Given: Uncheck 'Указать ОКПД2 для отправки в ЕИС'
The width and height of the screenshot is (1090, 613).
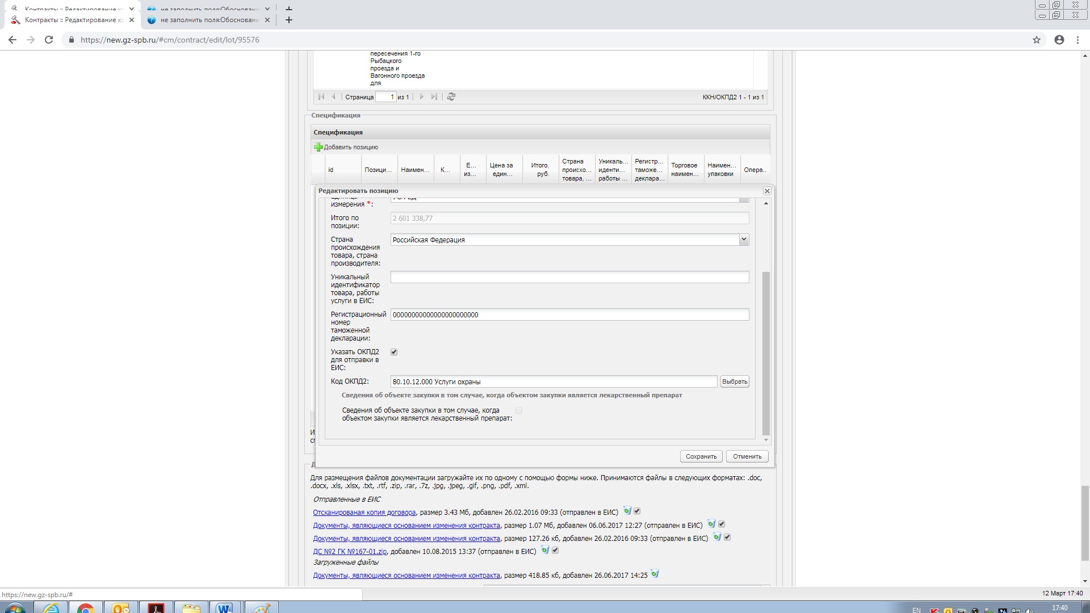Looking at the screenshot, I should (x=394, y=352).
